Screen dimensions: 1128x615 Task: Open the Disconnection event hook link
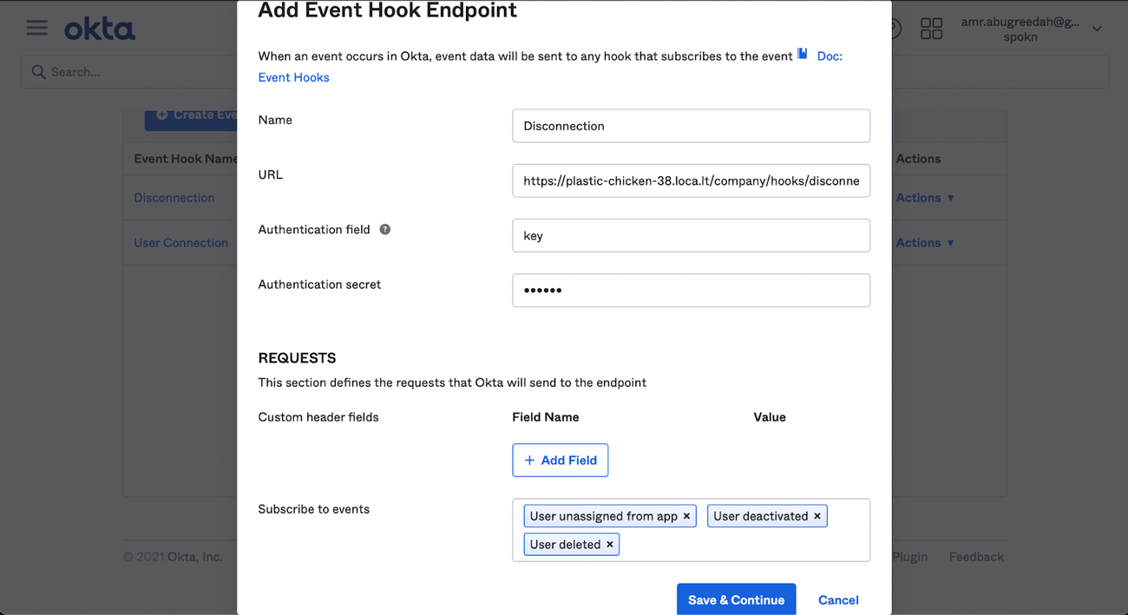[x=174, y=198]
